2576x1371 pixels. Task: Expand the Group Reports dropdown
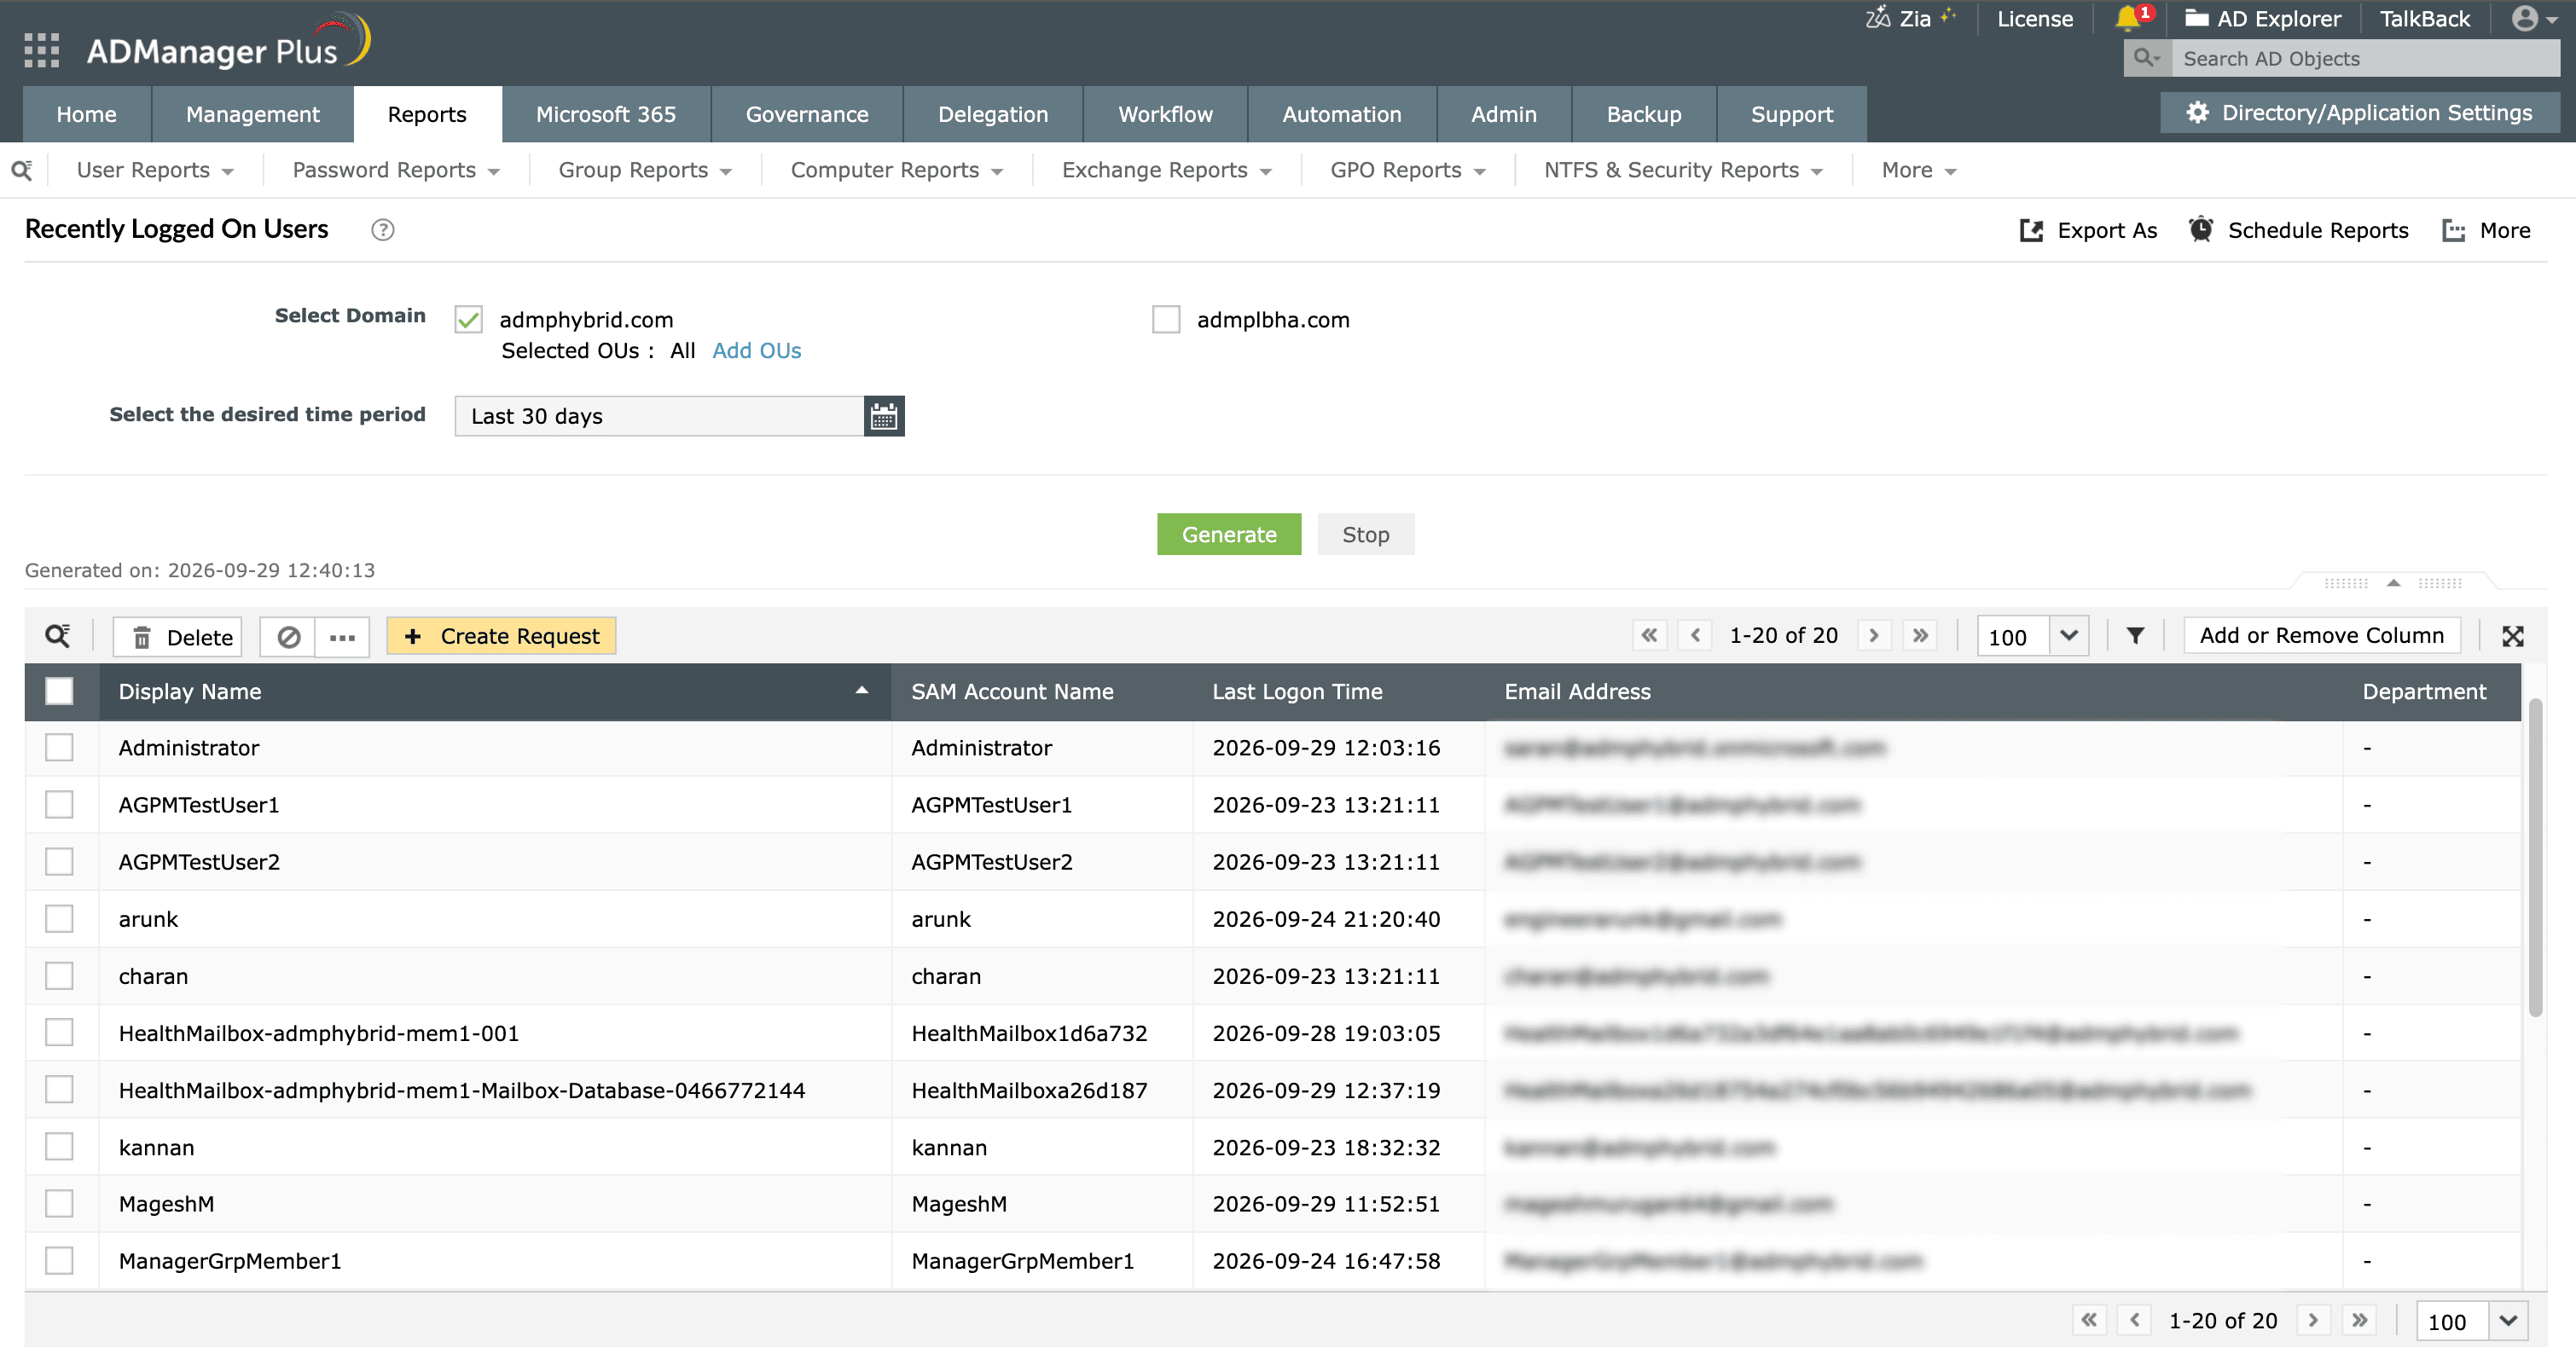(645, 170)
